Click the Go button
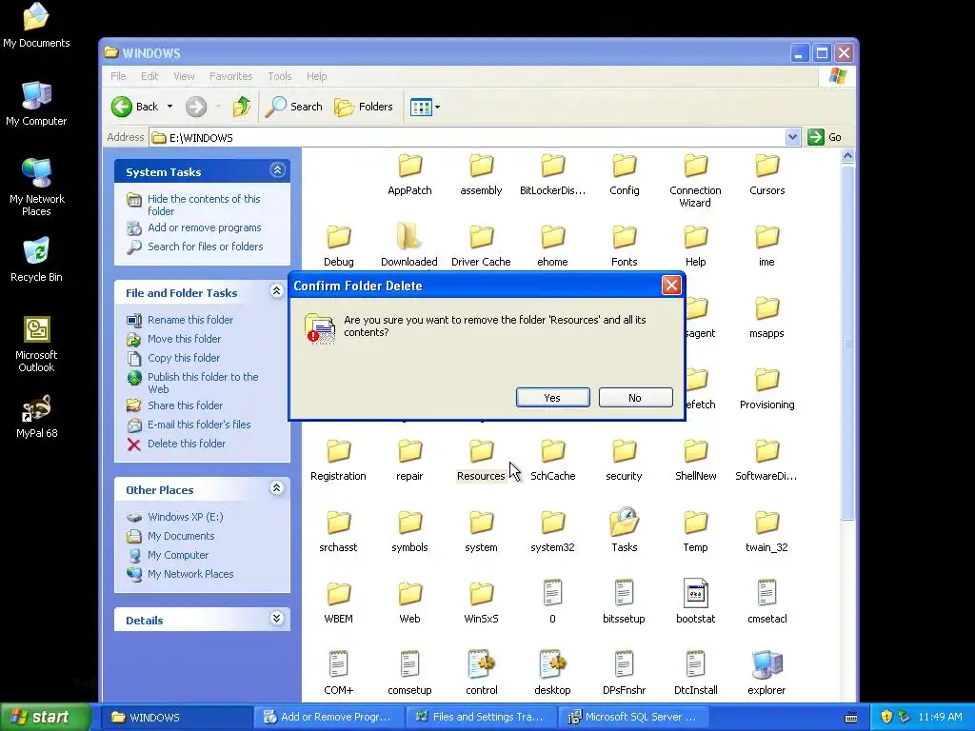Viewport: 975px width, 731px height. 825,137
